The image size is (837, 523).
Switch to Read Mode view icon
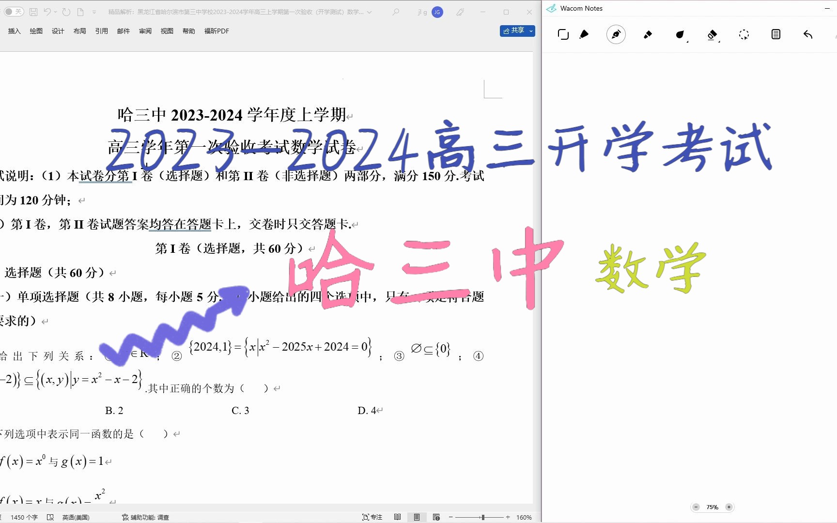[x=398, y=517]
